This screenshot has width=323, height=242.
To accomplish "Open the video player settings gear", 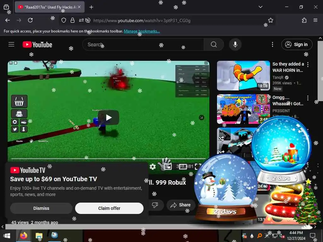I will (x=153, y=166).
